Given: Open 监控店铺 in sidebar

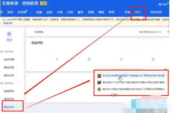Looking at the screenshot, I should coord(9,59).
